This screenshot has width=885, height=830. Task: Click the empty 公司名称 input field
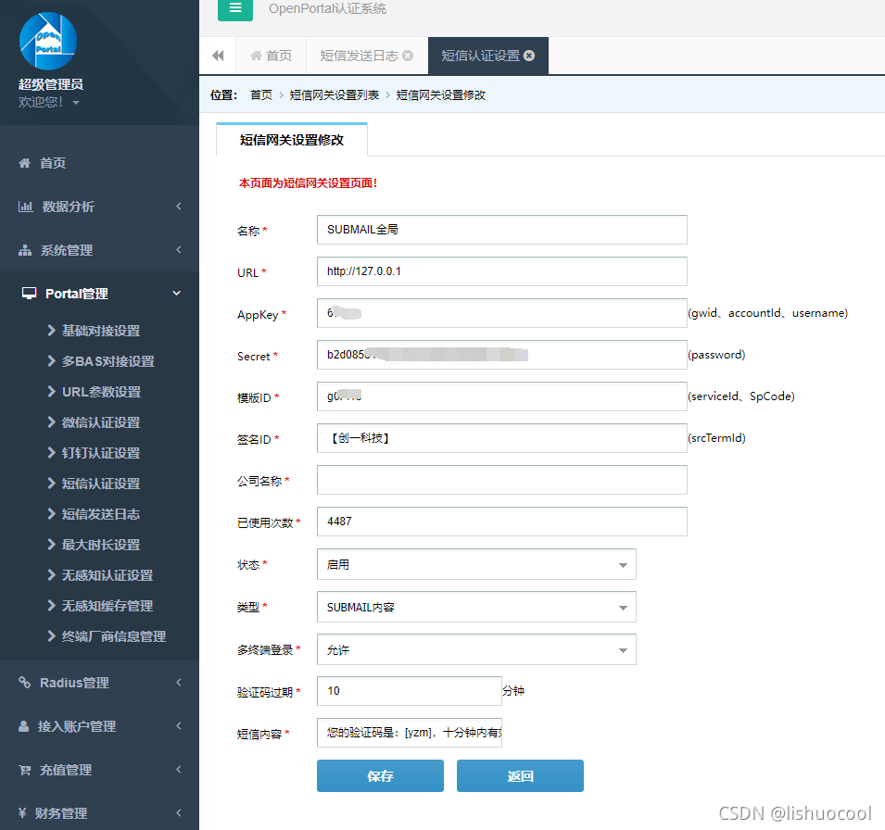(x=501, y=480)
